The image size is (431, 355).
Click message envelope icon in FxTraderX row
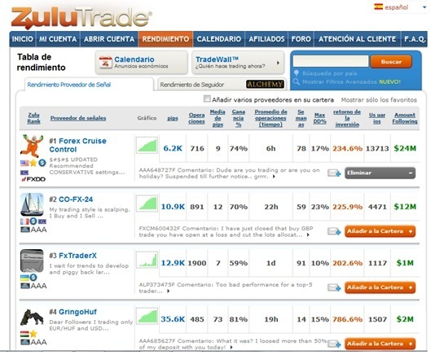[x=334, y=287]
